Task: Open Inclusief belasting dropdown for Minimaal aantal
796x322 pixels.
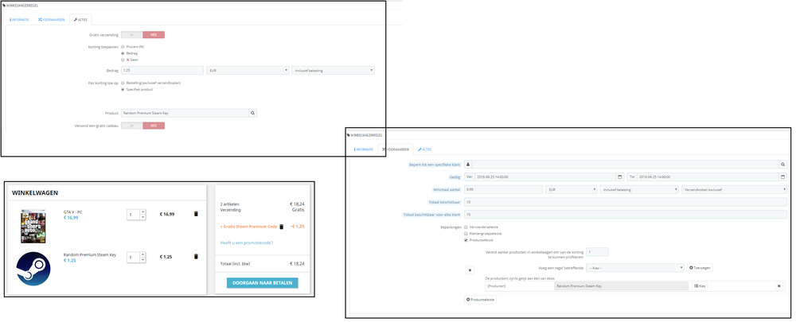Action: [639, 190]
